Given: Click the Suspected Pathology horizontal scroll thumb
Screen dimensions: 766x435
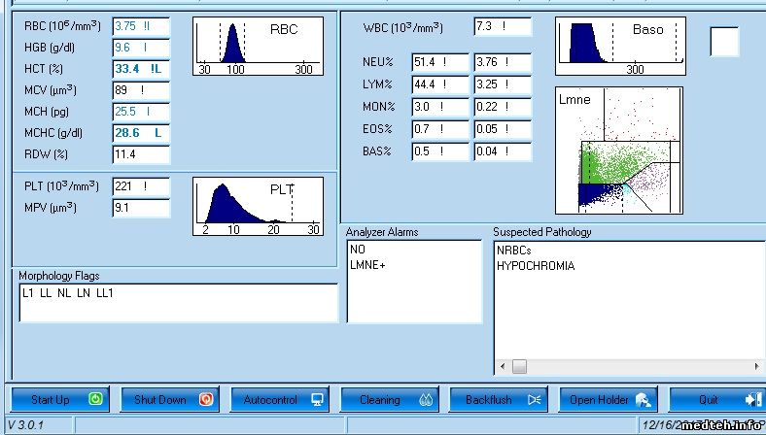Looking at the screenshot, I should tap(519, 366).
